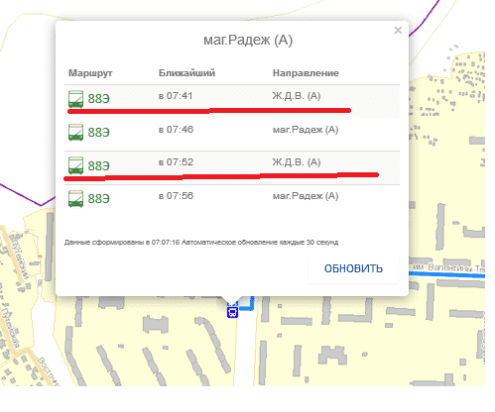
Task: Select Ж.Д.В. (А) direction at 07:52
Action: [297, 162]
